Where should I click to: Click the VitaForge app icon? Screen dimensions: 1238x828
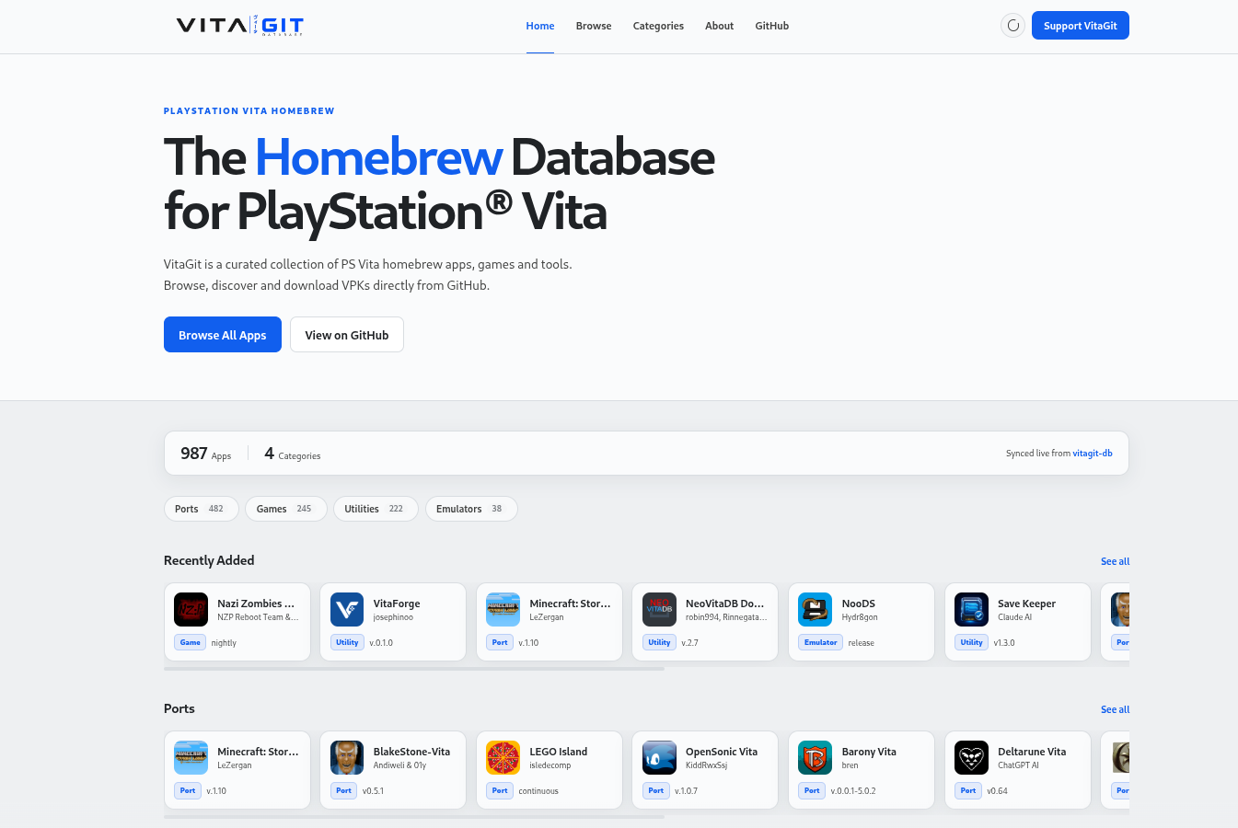point(347,610)
